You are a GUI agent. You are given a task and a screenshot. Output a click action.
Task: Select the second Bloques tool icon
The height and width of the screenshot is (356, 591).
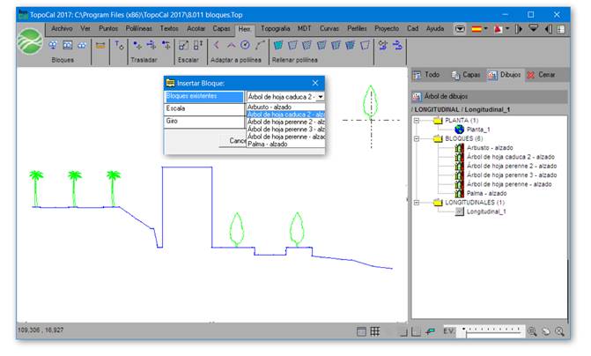(x=68, y=45)
